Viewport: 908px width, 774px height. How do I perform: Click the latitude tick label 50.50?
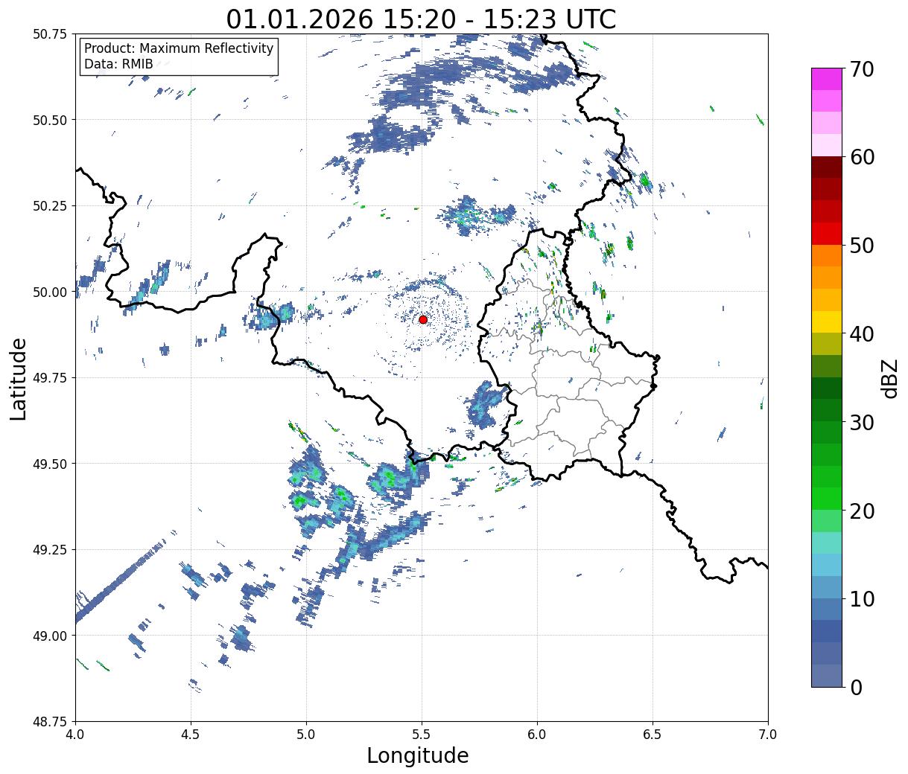[x=50, y=120]
